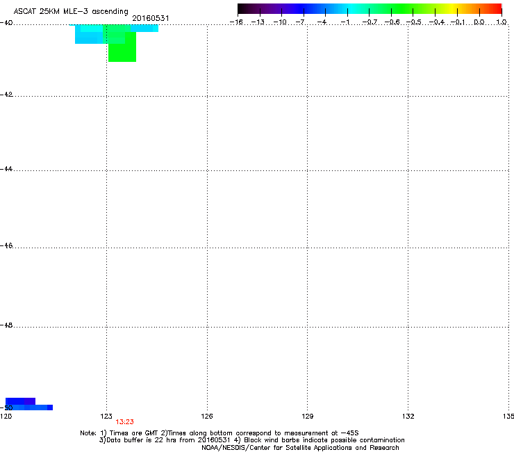Click the latitude label -48

[x=6, y=325]
